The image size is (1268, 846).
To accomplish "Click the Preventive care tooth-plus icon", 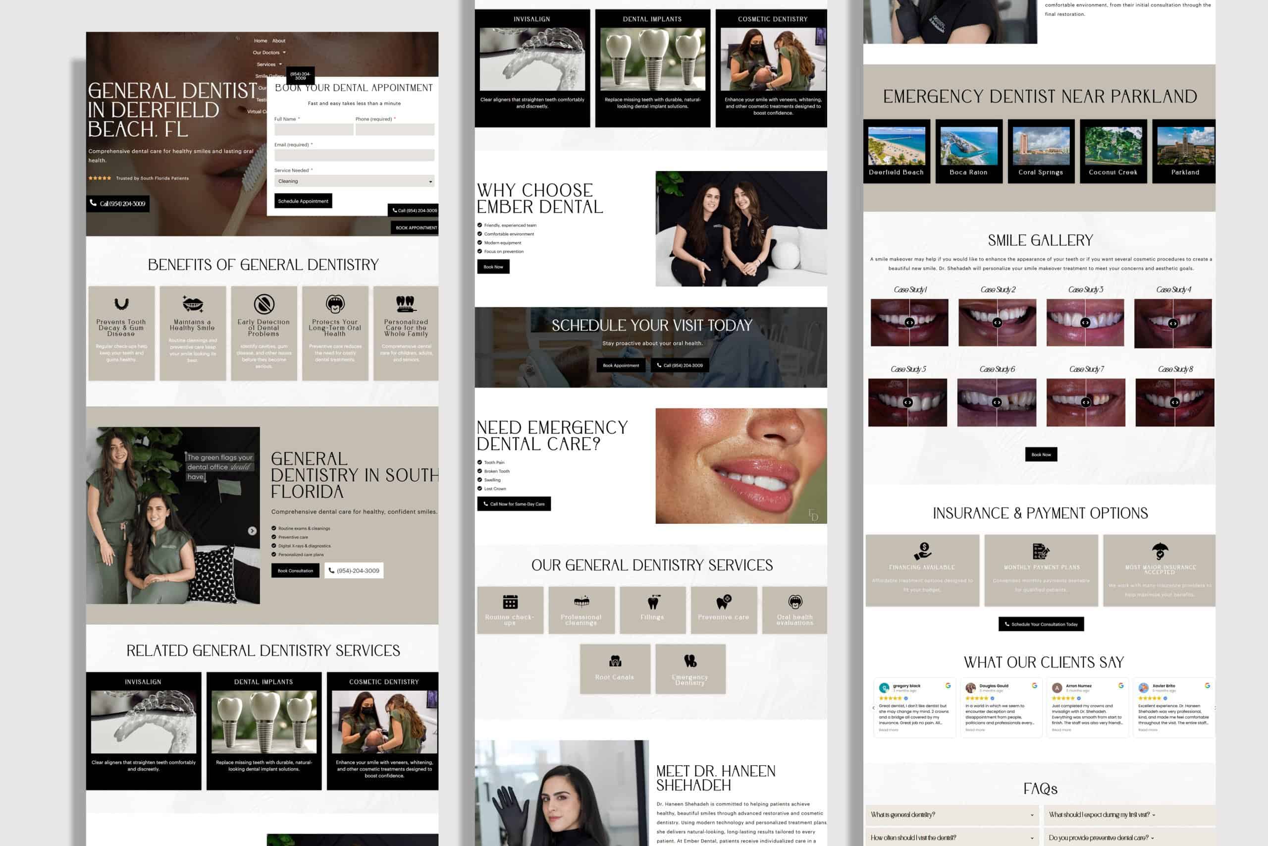I will [x=724, y=602].
